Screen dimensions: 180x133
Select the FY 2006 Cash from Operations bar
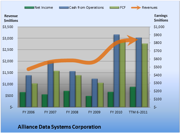click(x=29, y=91)
